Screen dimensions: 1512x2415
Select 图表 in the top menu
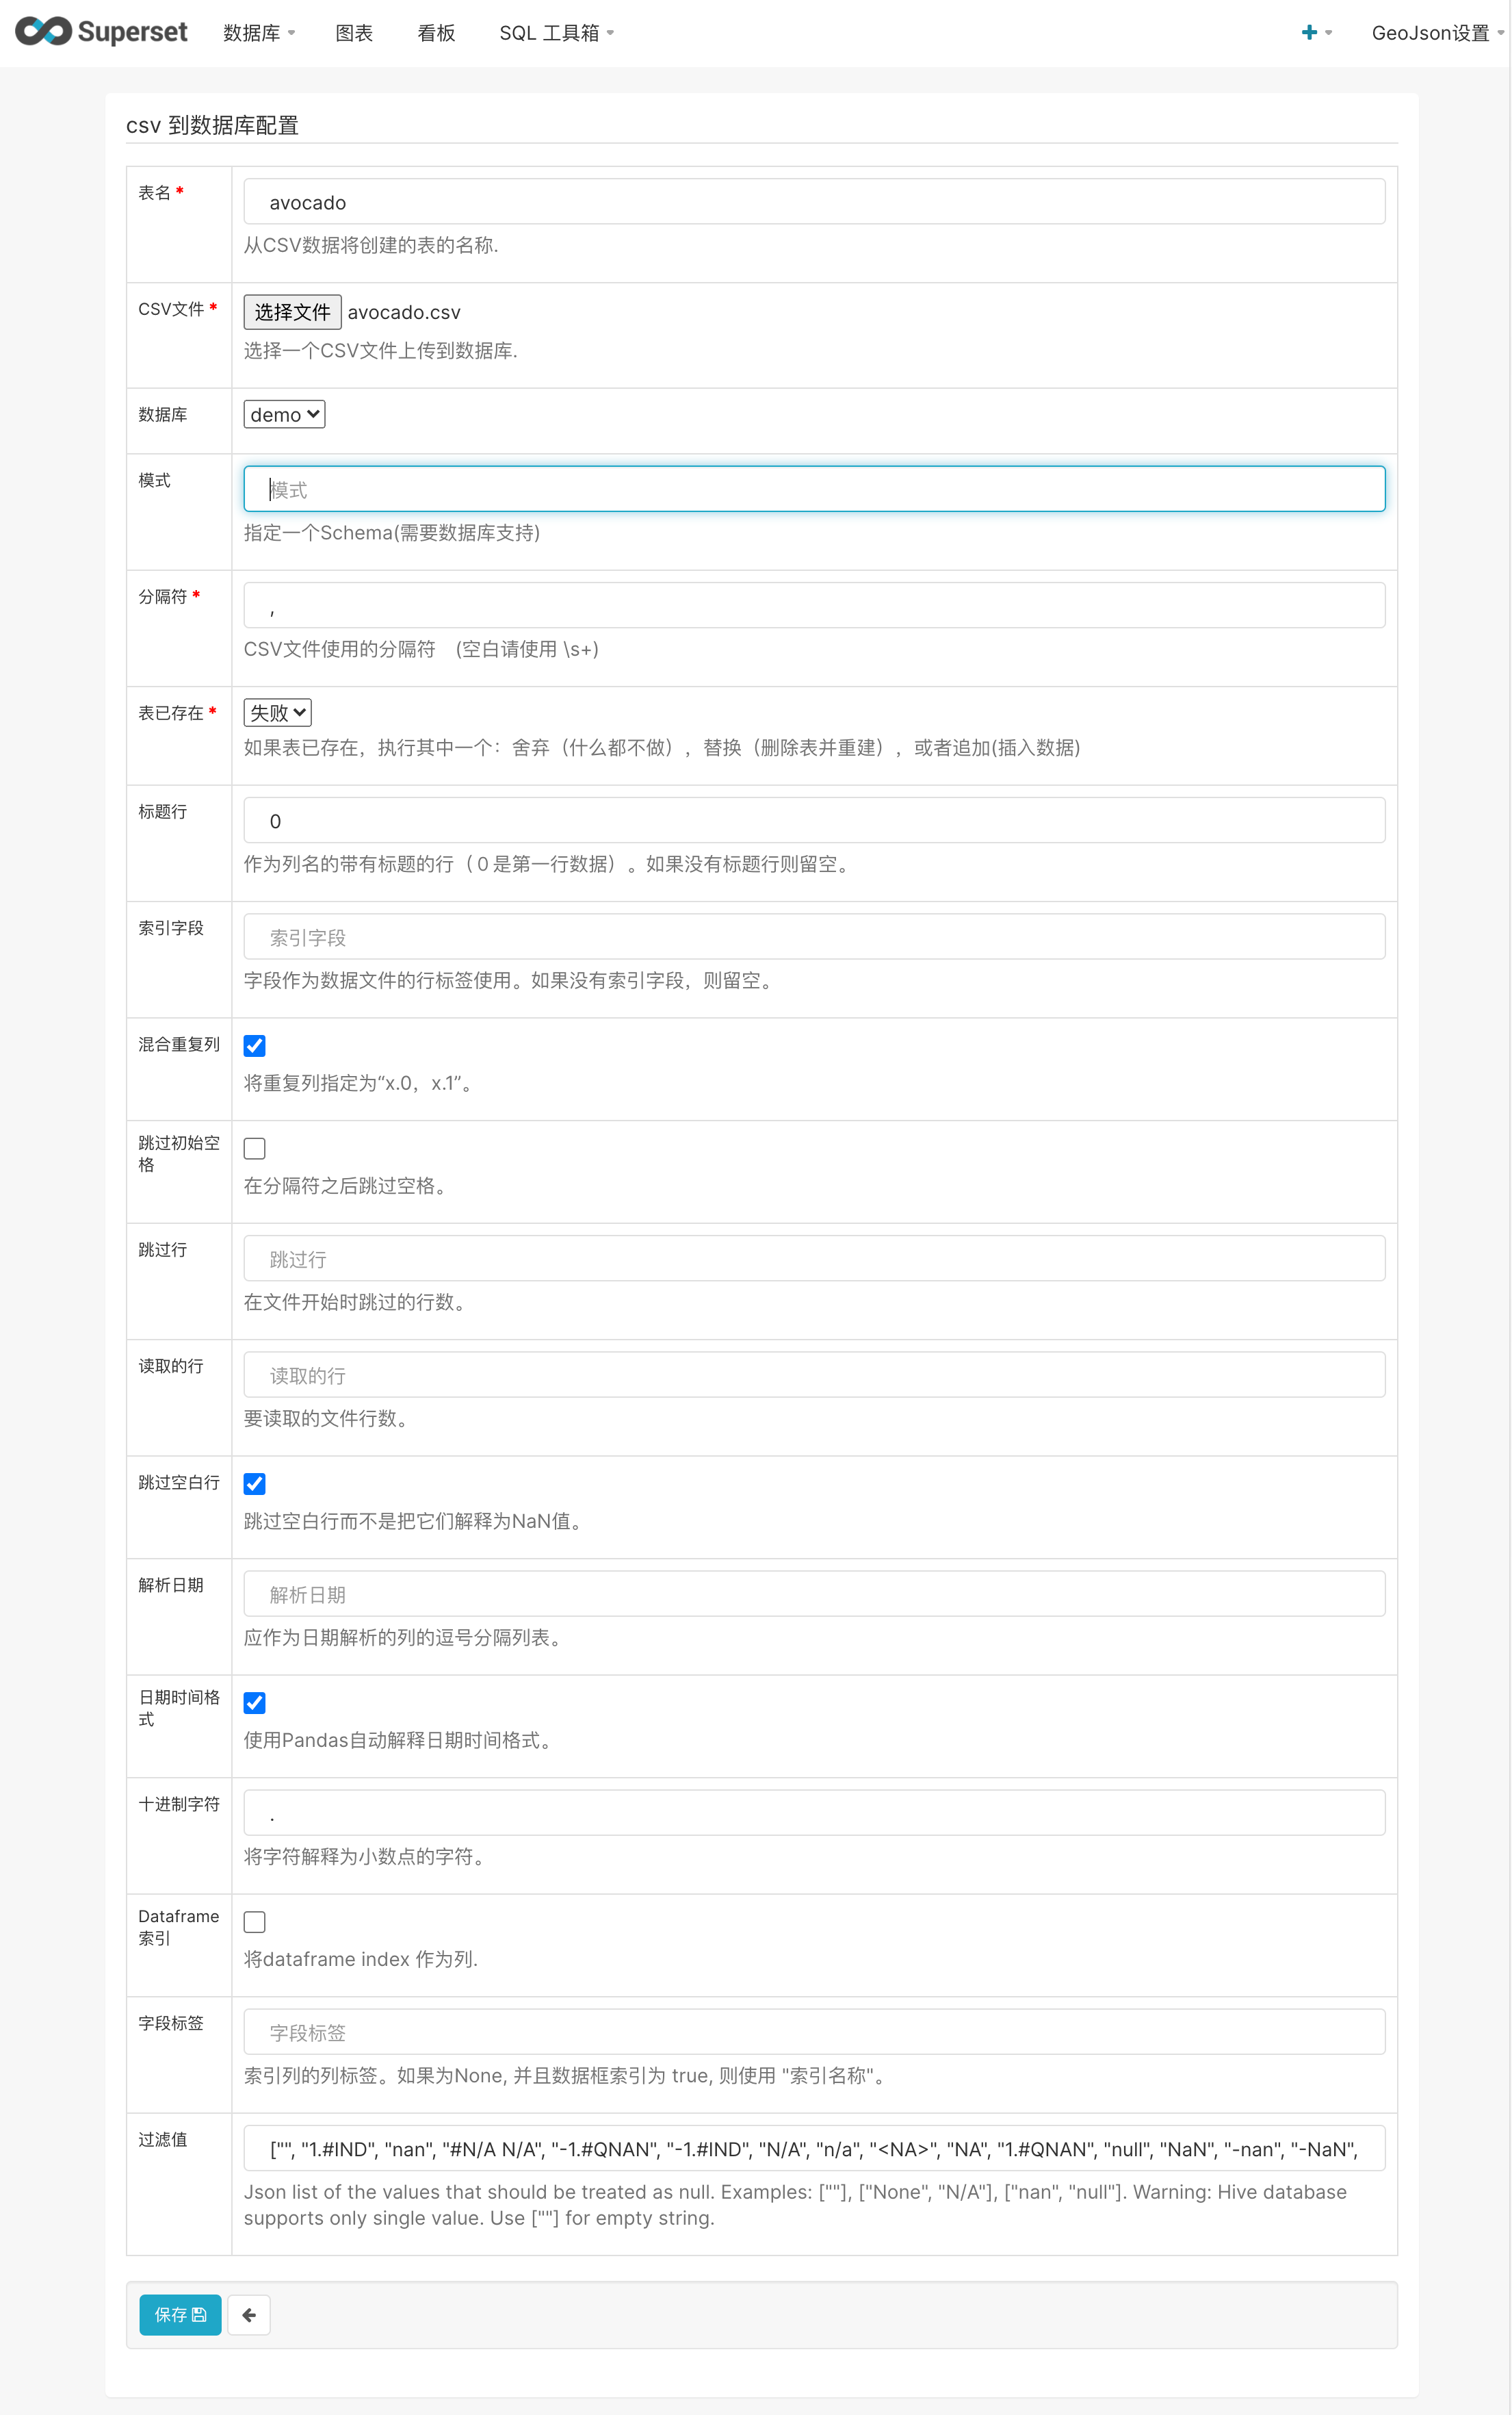(354, 32)
